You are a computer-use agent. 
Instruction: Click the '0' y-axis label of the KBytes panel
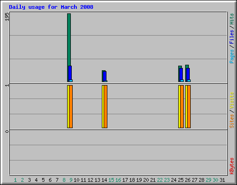[x=7, y=131]
